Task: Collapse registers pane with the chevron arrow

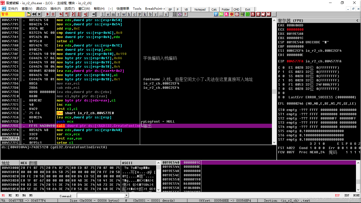Action: [x=357, y=20]
